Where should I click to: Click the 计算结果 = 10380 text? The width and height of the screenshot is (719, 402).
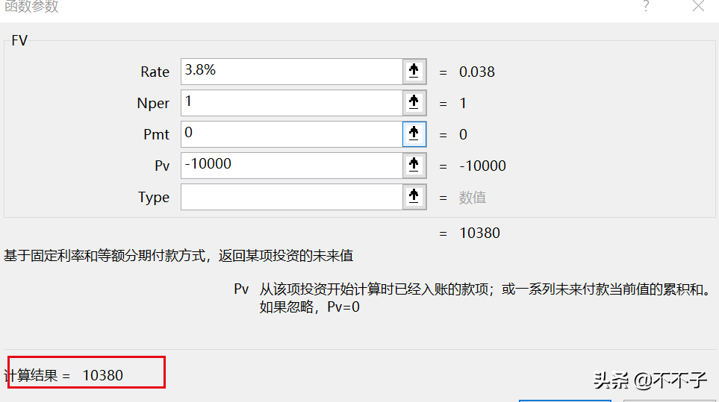point(63,375)
